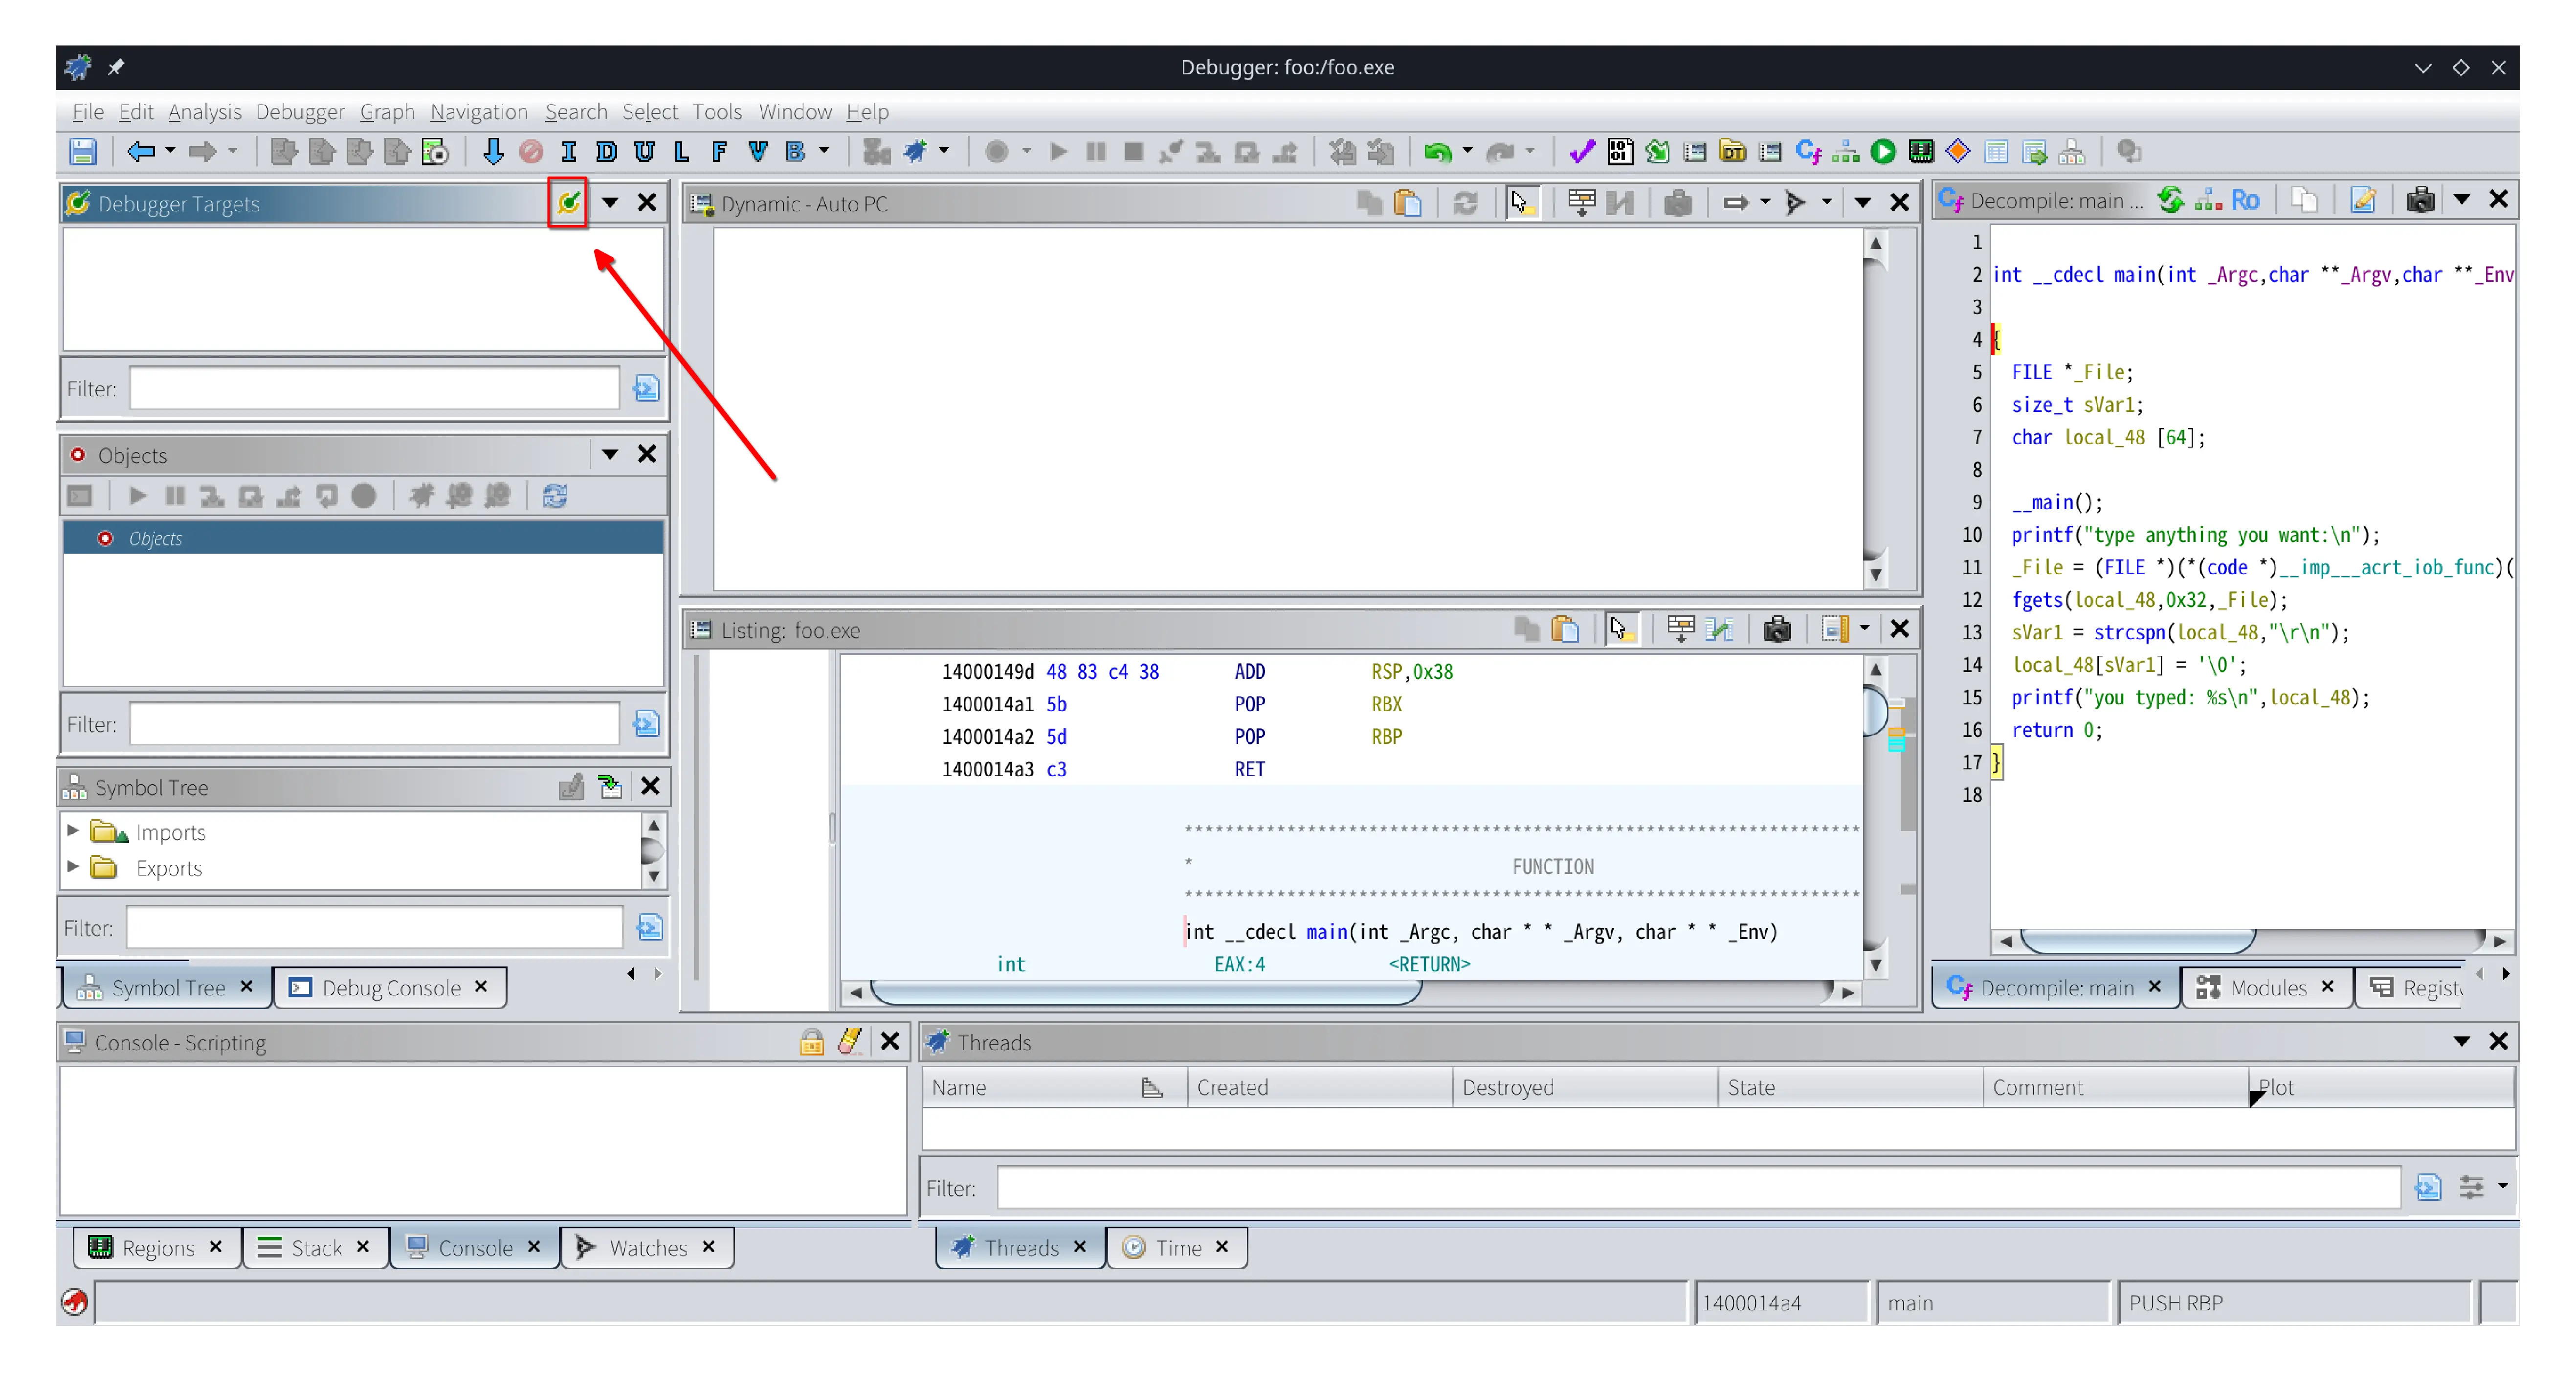Image resolution: width=2576 pixels, height=1392 pixels.
Task: Sort Threads table by Created column
Action: (1232, 1087)
